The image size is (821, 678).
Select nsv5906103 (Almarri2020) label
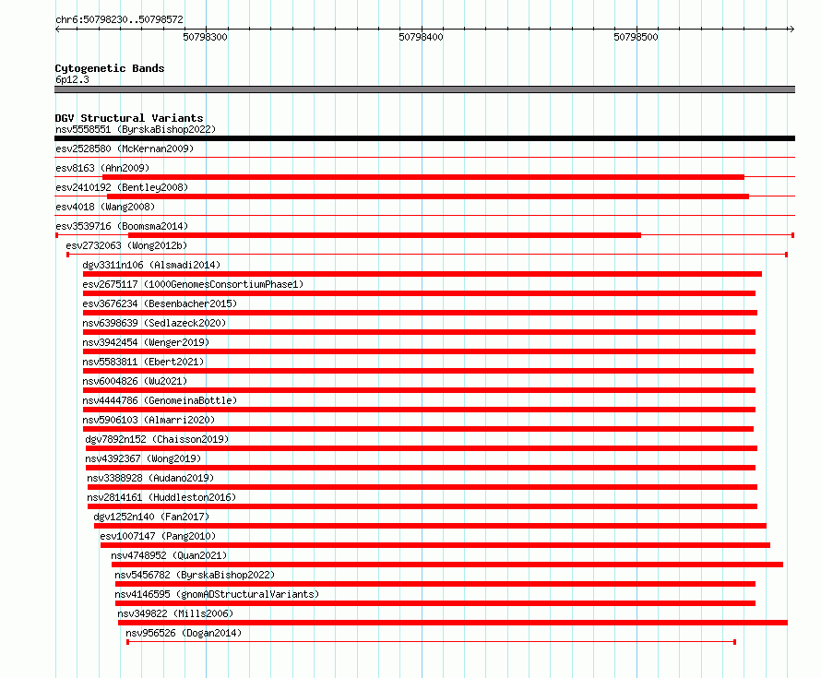(x=149, y=420)
